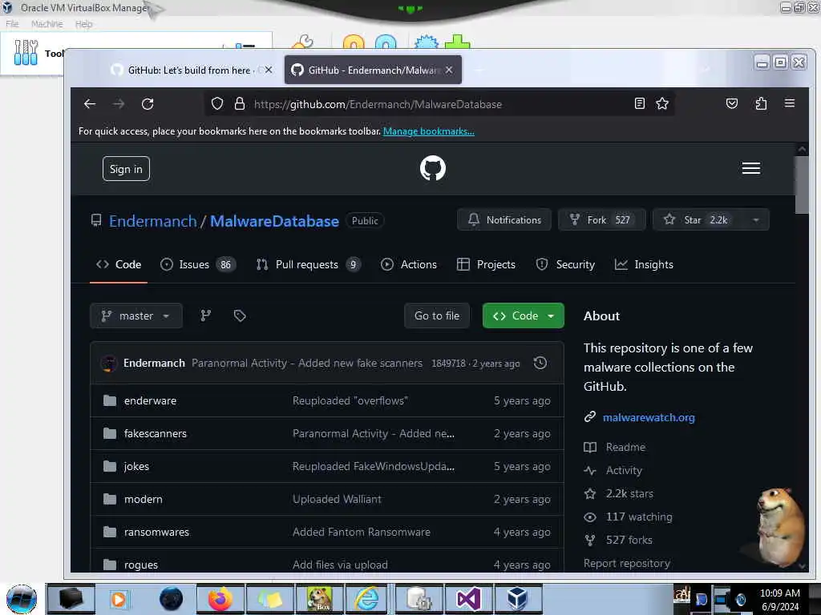Open the Projects tab
Viewport: 821px width, 615px height.
[486, 264]
